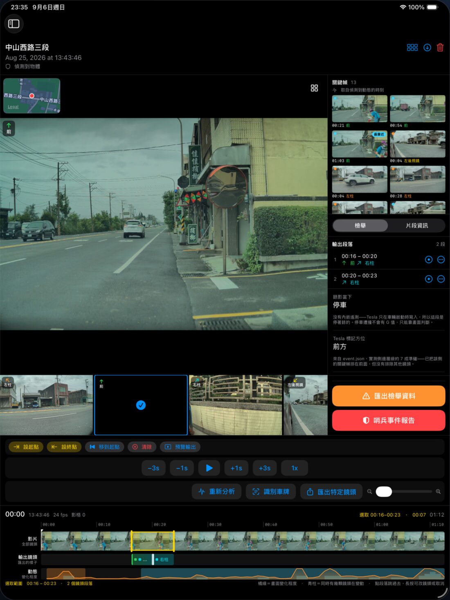Click the 匯出檢舉資料 orange button
450x600 pixels.
[389, 396]
